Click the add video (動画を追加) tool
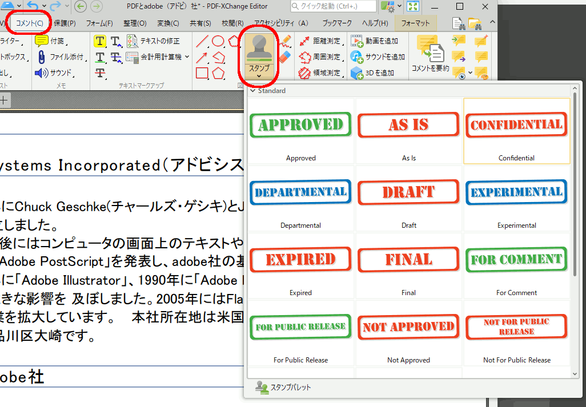This screenshot has height=407, width=586. [x=375, y=41]
